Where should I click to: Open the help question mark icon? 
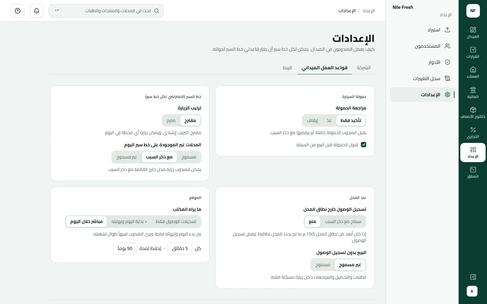(x=18, y=11)
